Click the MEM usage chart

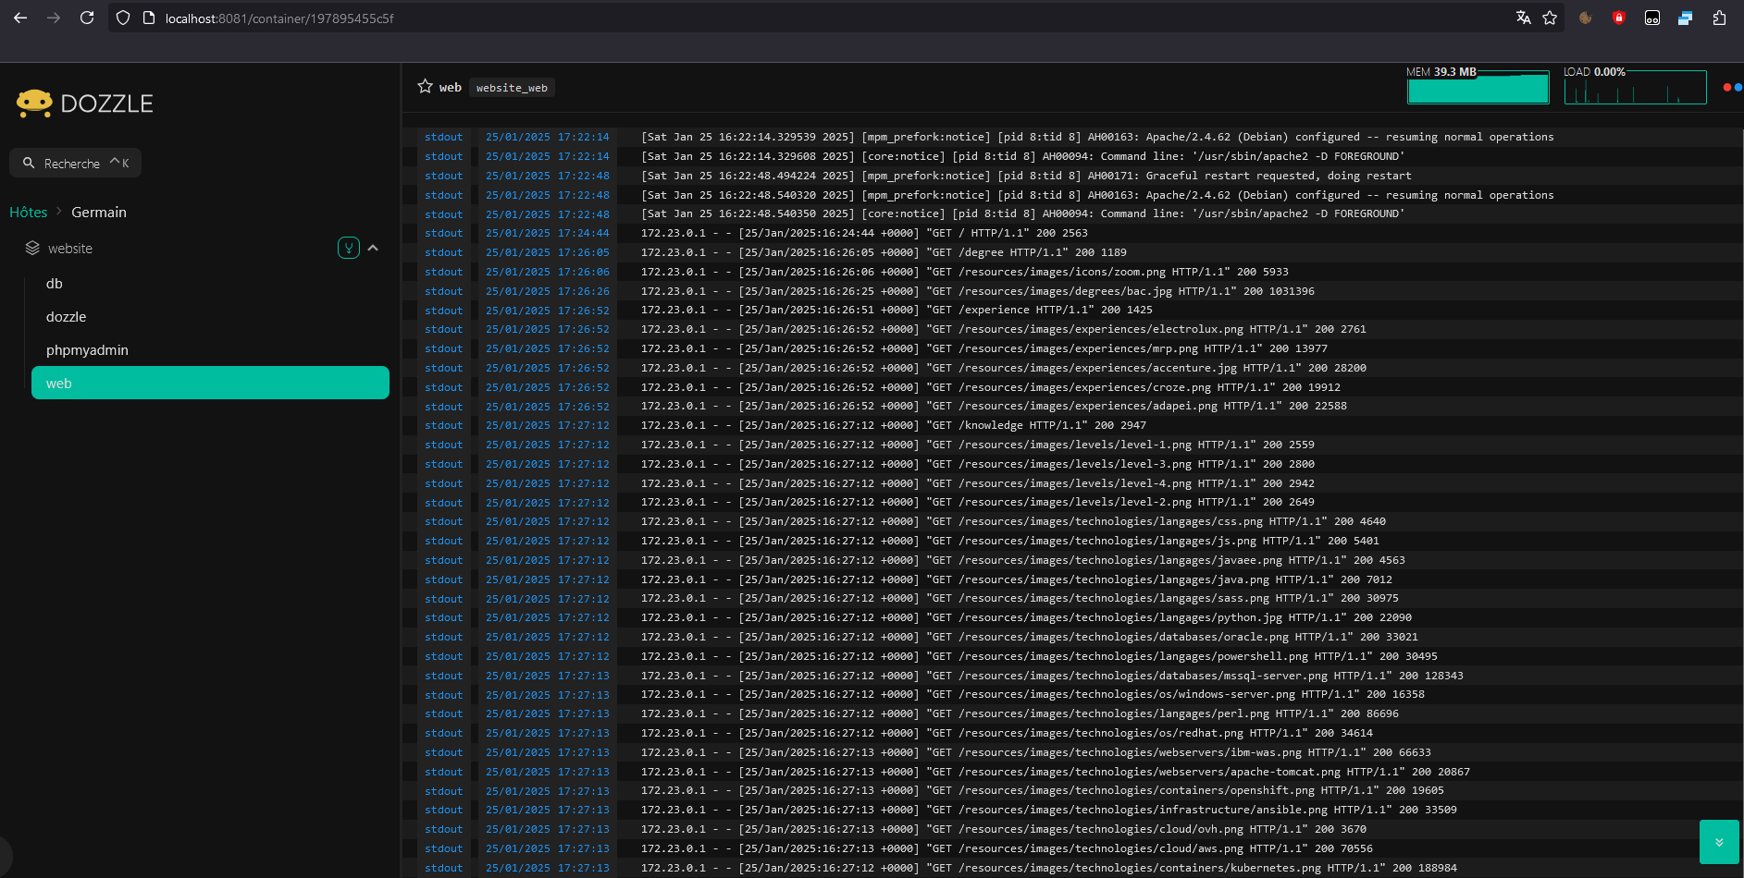(1478, 86)
